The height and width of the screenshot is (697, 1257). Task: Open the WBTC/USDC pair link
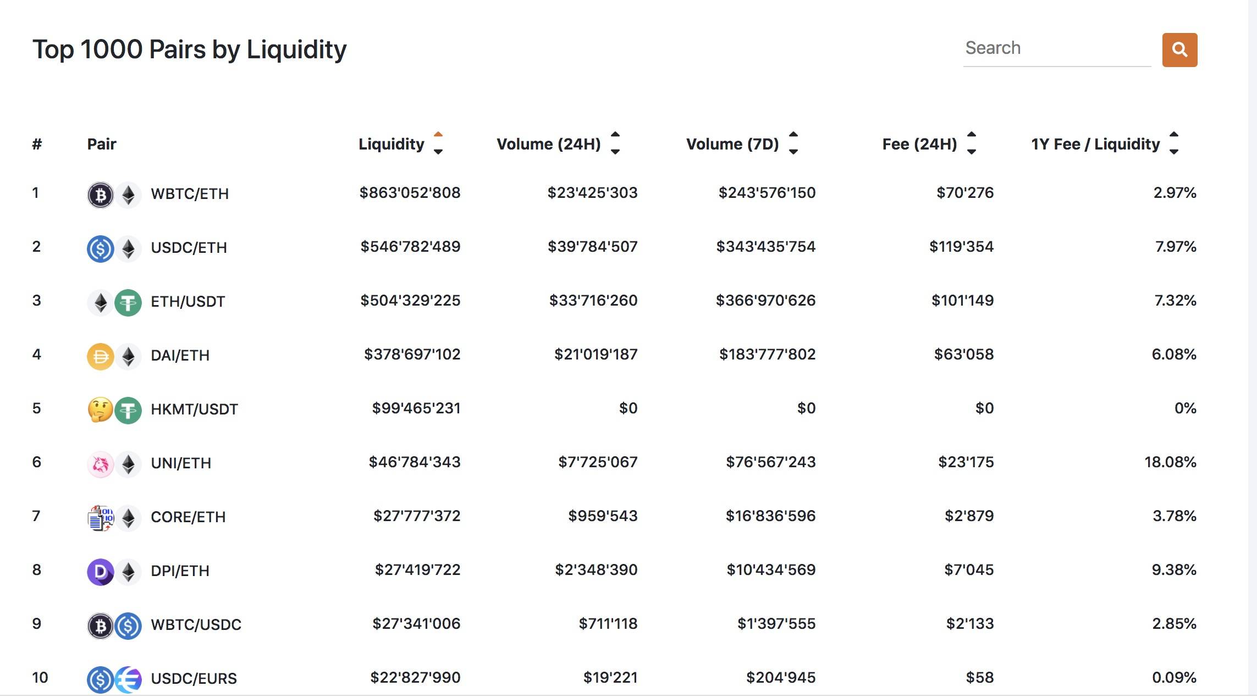pos(196,624)
